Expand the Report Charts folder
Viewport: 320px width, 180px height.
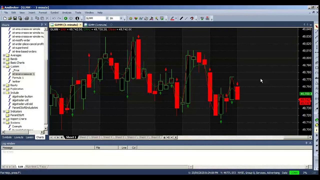point(4,119)
